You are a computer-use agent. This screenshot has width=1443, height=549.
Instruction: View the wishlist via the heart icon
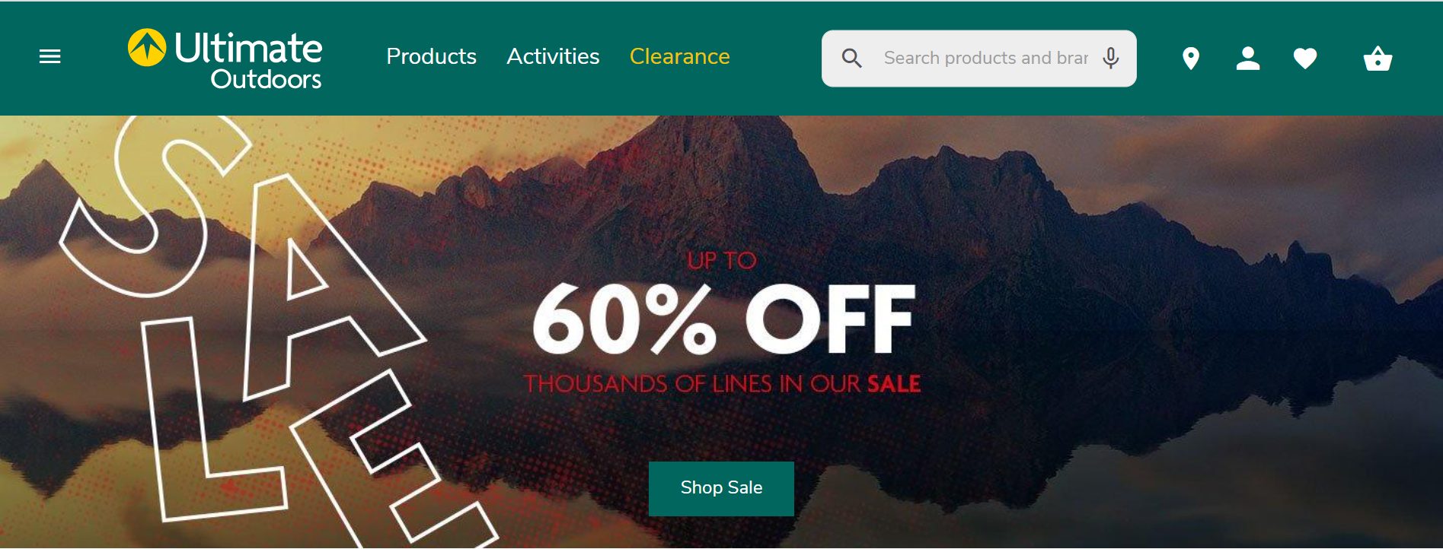click(1305, 59)
